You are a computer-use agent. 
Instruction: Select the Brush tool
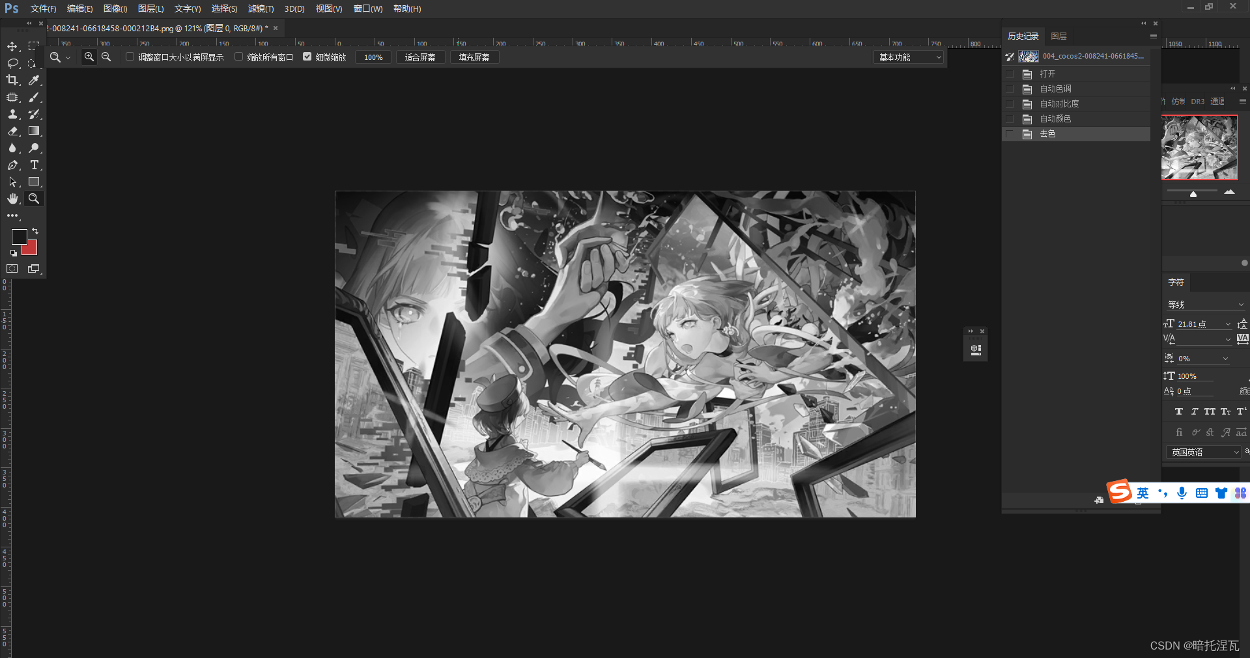point(34,97)
